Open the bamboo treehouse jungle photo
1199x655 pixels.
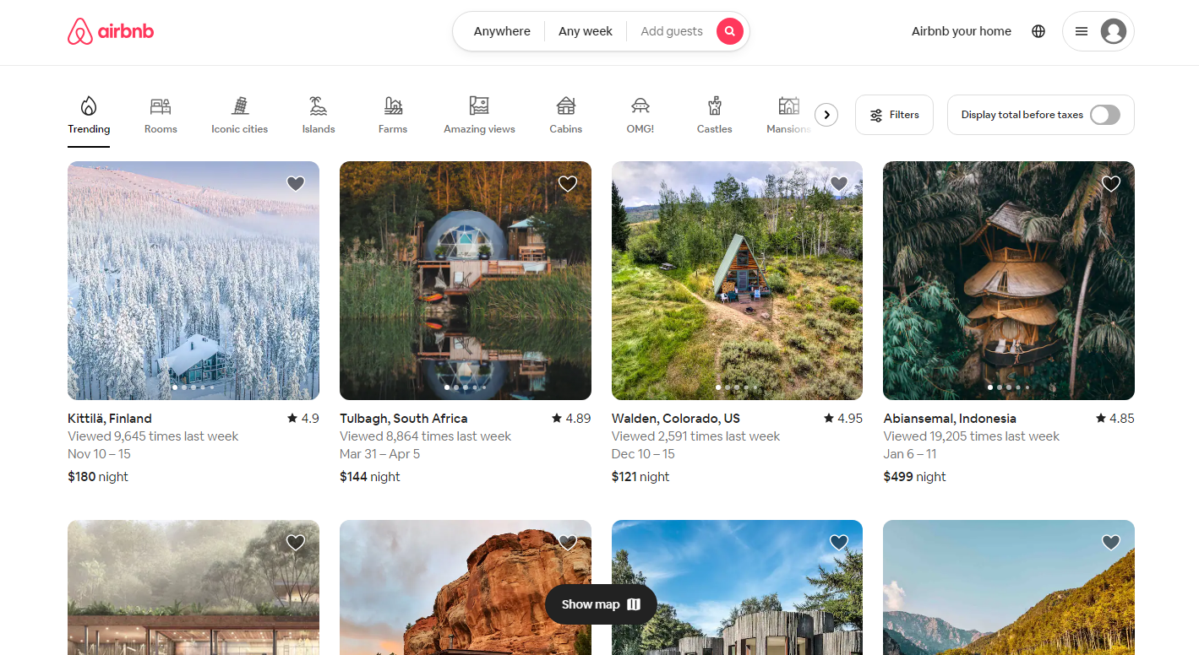click(1009, 280)
